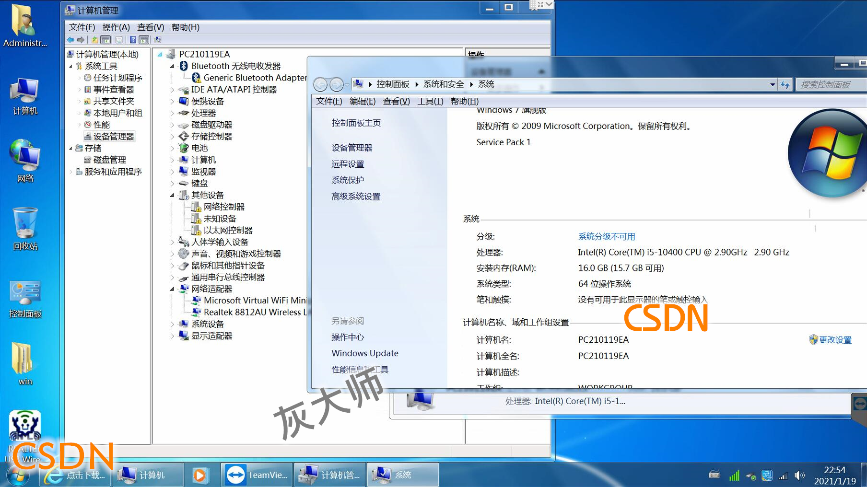Open the Help menu in System window

tap(465, 101)
